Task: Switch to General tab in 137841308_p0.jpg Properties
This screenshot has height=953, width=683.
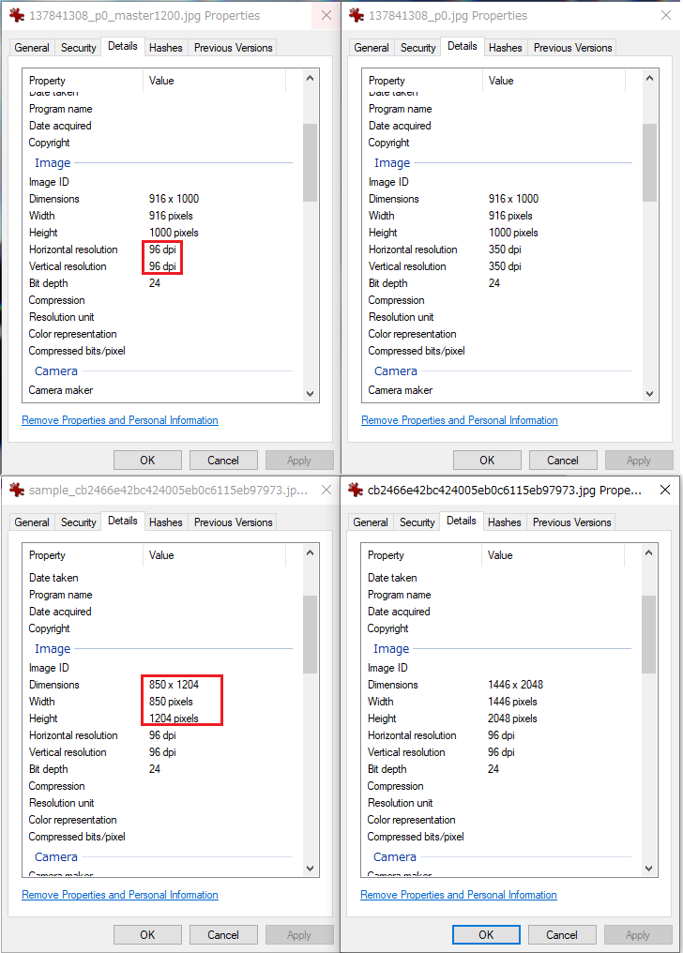Action: click(x=372, y=48)
